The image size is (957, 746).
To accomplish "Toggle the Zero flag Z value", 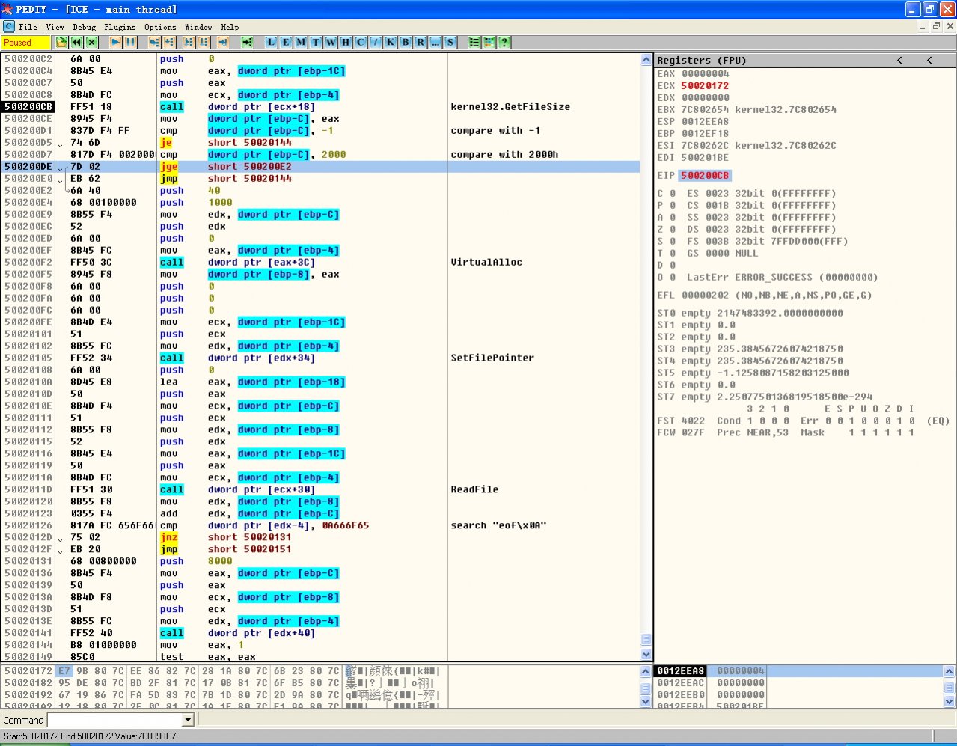I will (x=672, y=230).
